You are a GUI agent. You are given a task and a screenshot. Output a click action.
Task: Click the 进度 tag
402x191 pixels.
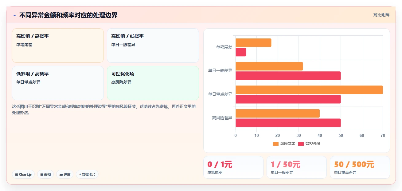point(65,174)
